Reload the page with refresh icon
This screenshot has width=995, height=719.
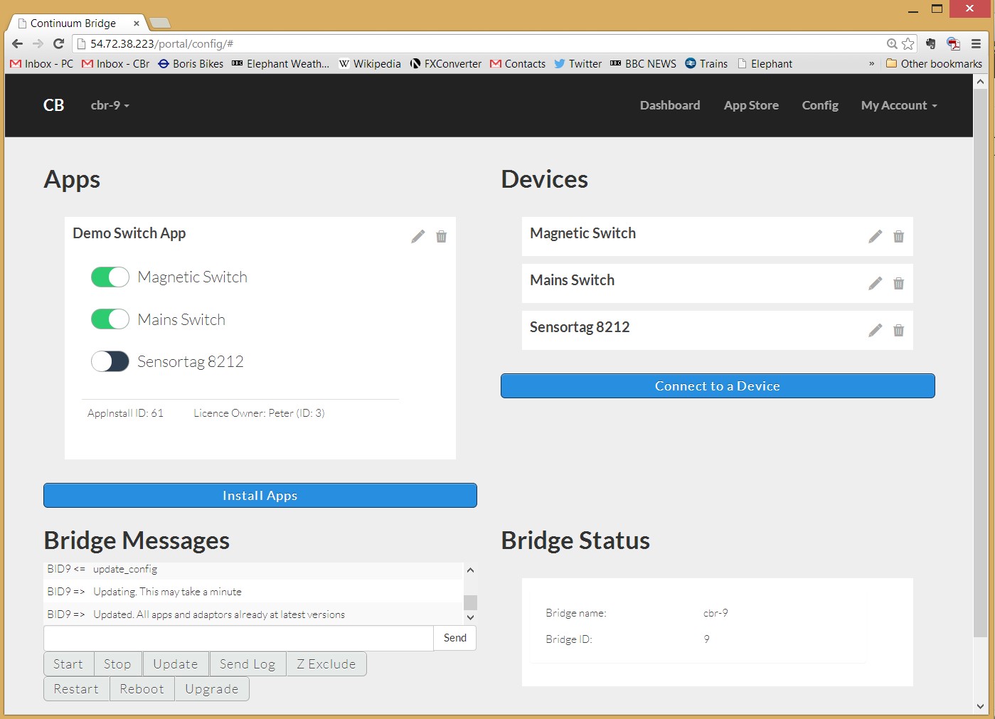click(58, 43)
